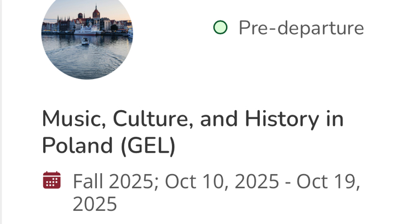Click the domed building in the photo
398x224 pixels.
pyautogui.click(x=96, y=12)
